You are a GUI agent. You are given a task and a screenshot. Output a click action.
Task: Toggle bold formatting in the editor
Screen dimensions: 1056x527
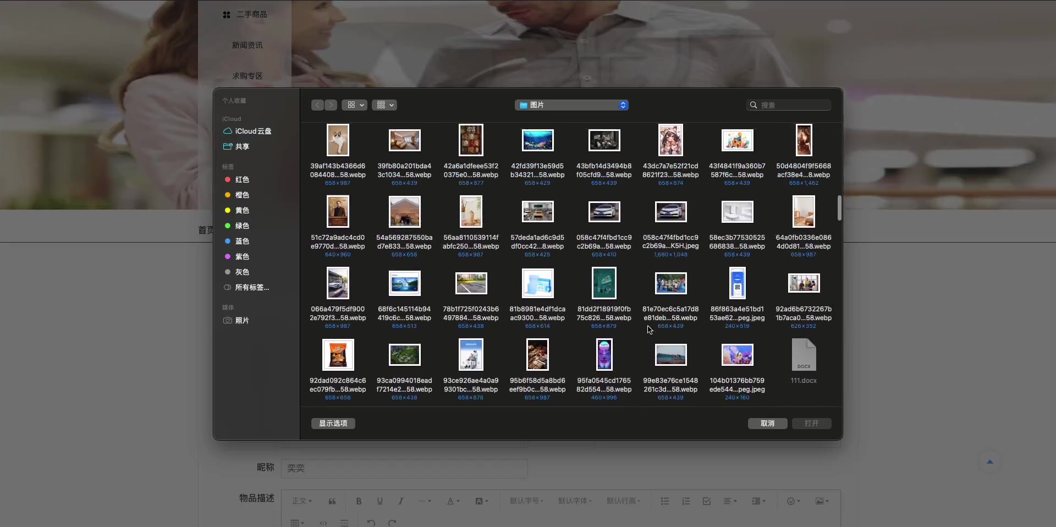(x=359, y=501)
